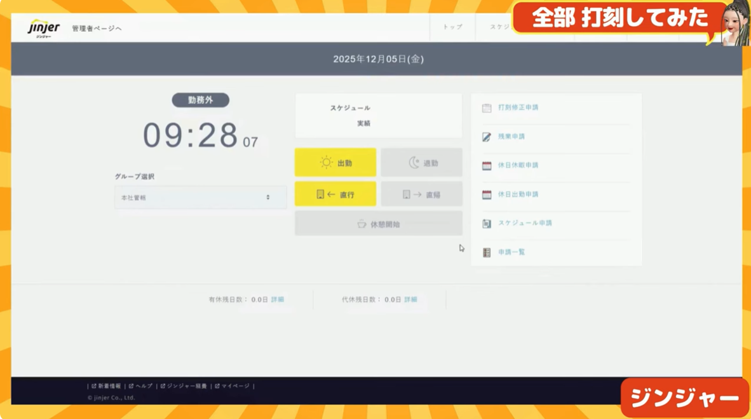Screen dimensions: 751x419
Task: Punch in with the yellow 出勤 button
Action: pyautogui.click(x=335, y=163)
